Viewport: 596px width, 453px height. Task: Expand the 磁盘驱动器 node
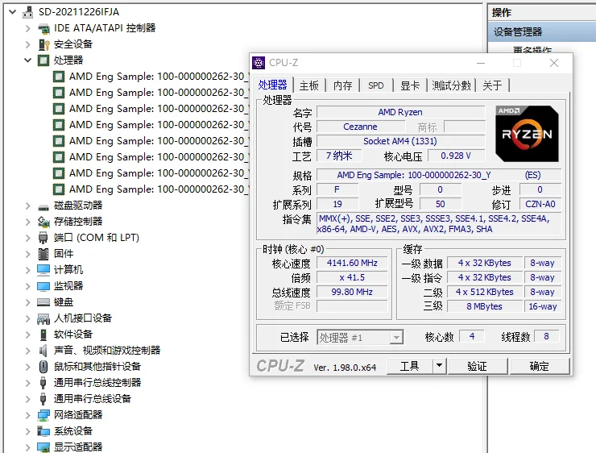[27, 206]
